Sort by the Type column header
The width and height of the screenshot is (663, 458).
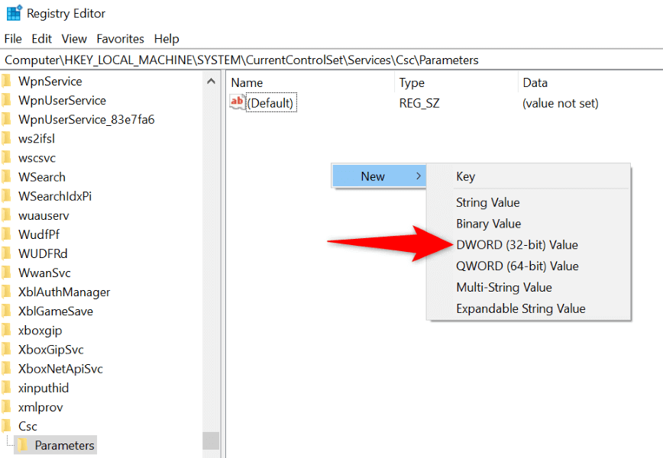click(412, 82)
